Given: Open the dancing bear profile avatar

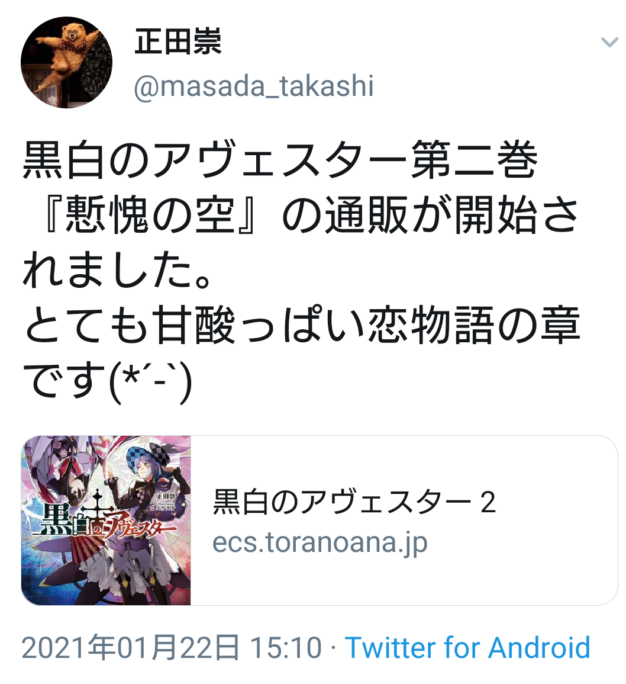Looking at the screenshot, I should click(66, 62).
